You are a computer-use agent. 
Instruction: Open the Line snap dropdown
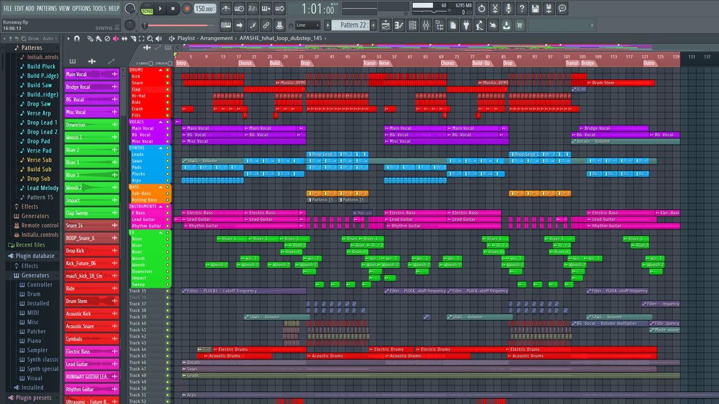click(x=307, y=25)
